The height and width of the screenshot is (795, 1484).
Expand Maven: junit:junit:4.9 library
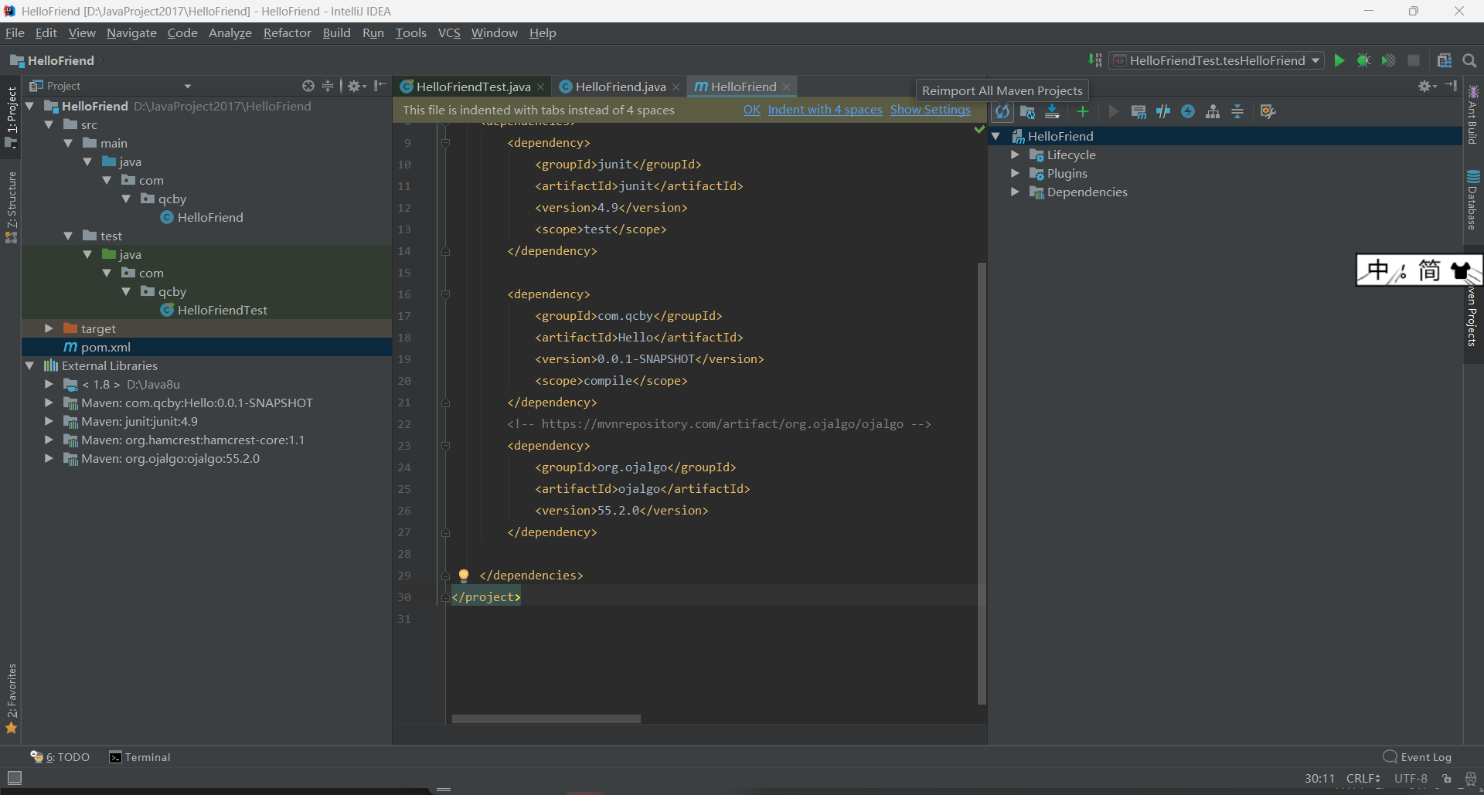click(x=49, y=421)
